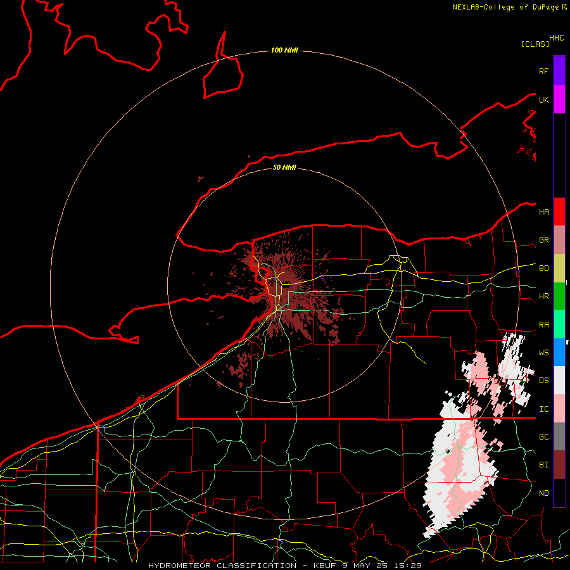Image resolution: width=570 pixels, height=570 pixels.
Task: Click the RF legend label
Action: pos(544,71)
